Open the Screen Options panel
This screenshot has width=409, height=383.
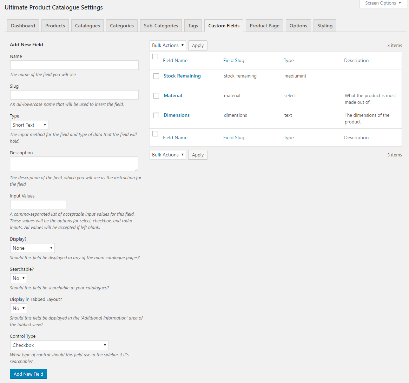[x=383, y=3]
